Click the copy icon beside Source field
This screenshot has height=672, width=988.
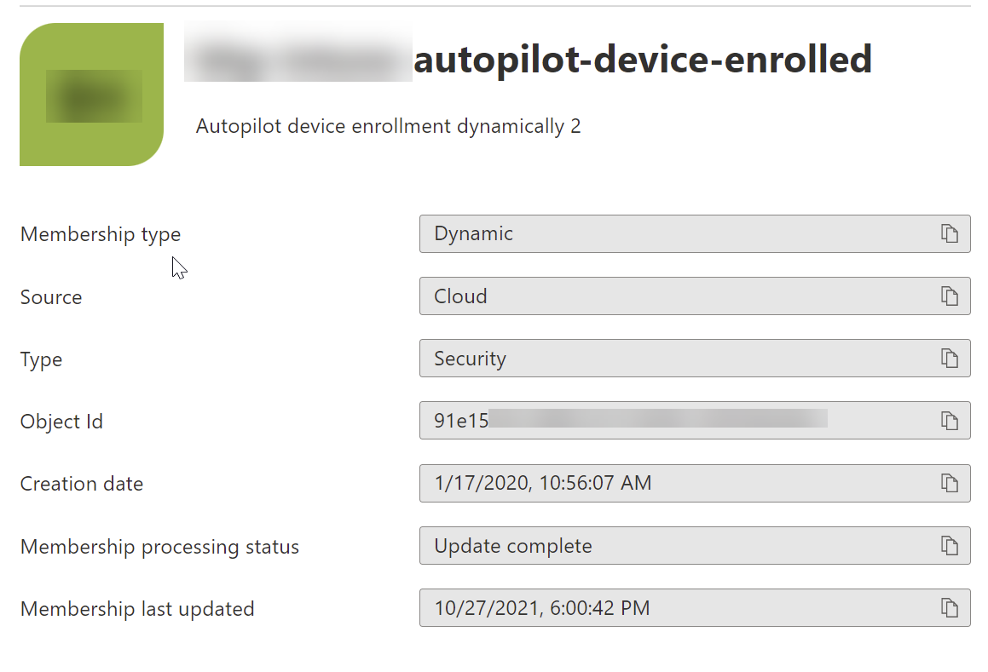point(950,296)
